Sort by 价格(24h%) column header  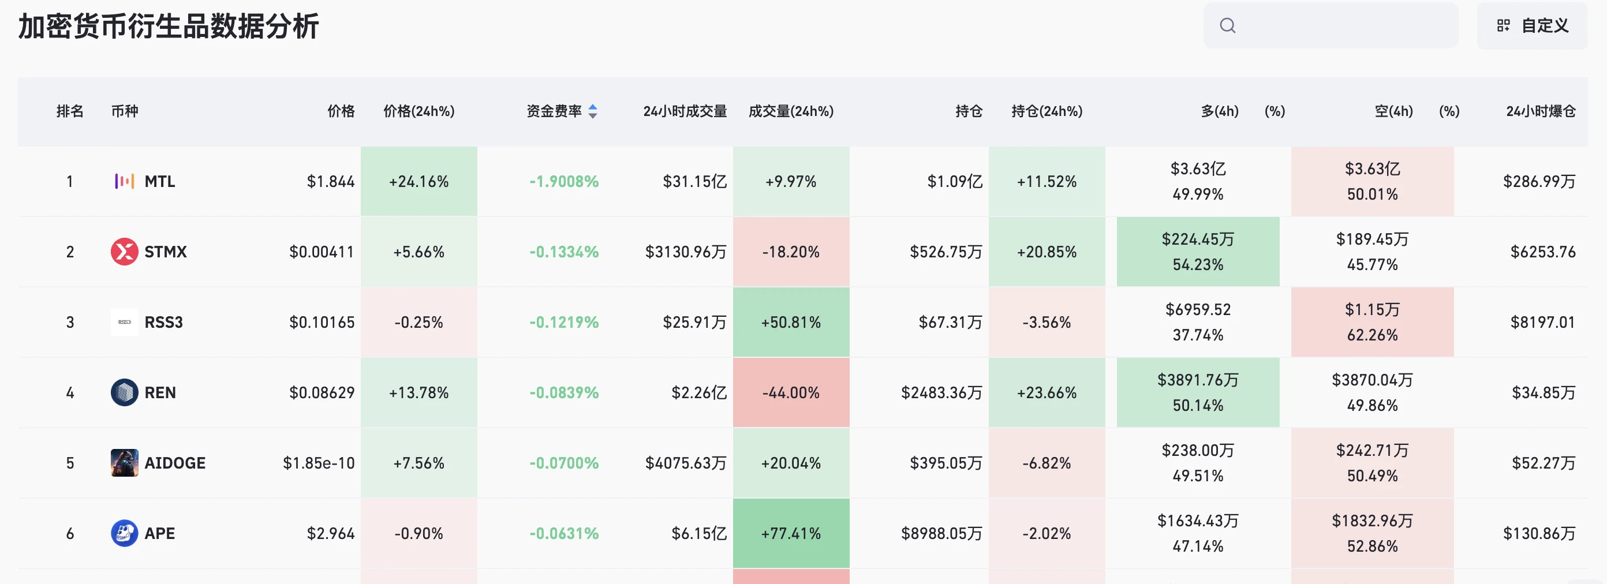(418, 111)
